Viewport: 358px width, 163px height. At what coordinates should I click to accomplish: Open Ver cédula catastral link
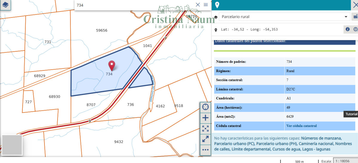pyautogui.click(x=302, y=126)
